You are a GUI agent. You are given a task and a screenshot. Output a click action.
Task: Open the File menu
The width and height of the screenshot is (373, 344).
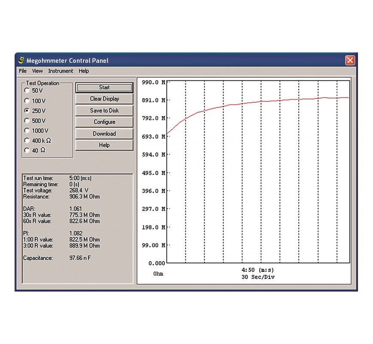[23, 71]
